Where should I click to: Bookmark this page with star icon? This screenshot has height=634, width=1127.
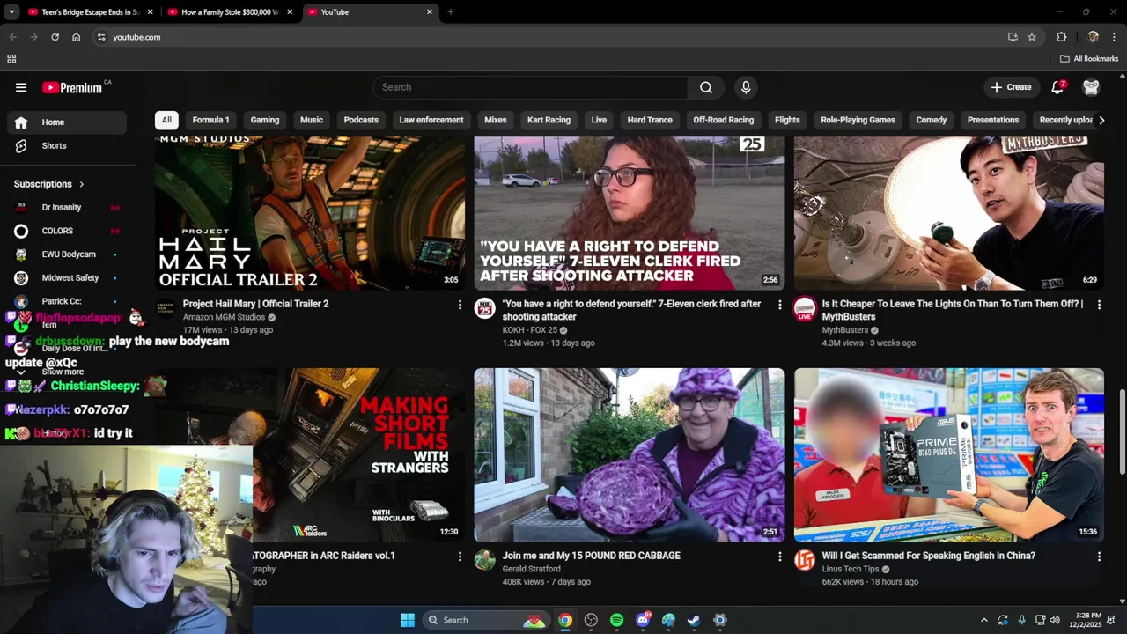click(1032, 37)
